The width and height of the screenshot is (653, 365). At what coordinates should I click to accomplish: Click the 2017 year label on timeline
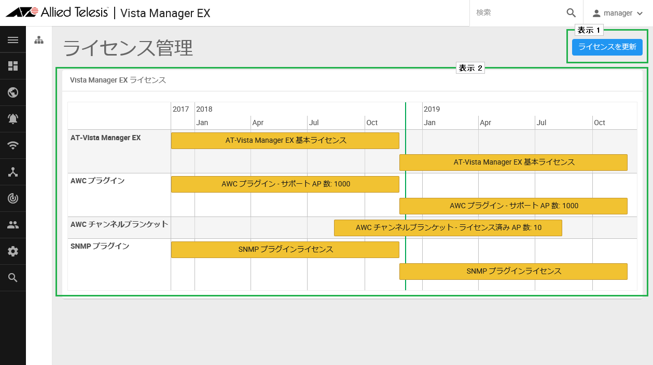(181, 109)
